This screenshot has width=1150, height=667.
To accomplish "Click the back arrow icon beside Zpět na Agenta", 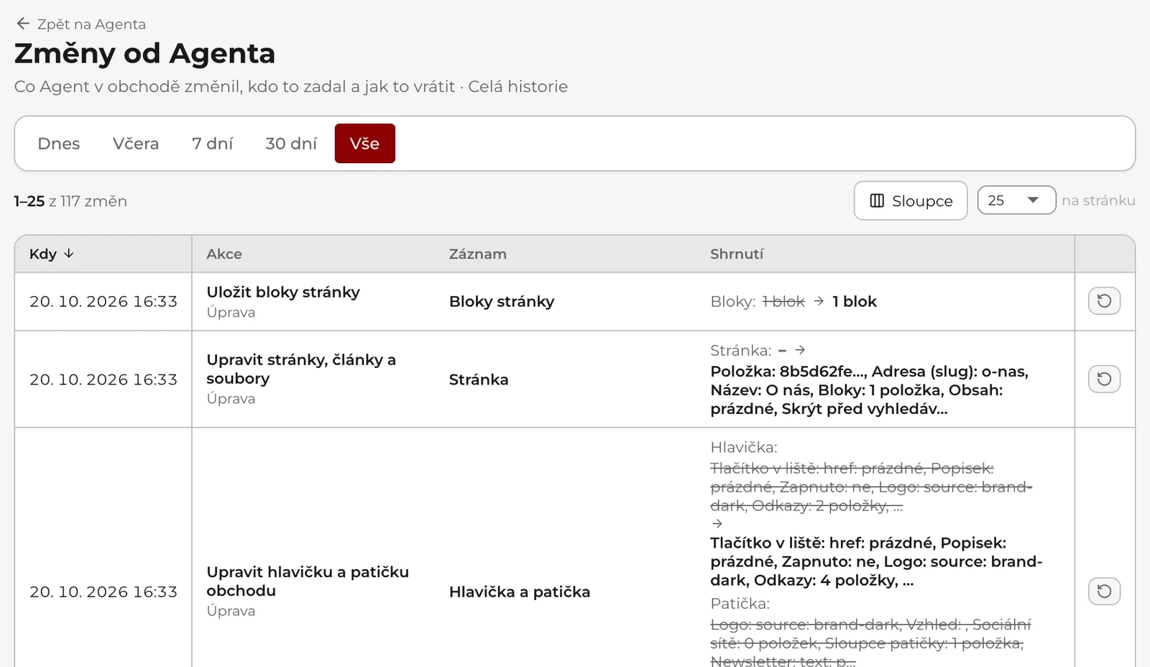I will click(23, 24).
